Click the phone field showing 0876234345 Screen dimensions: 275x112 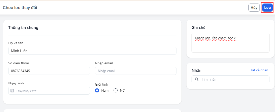click(49, 71)
